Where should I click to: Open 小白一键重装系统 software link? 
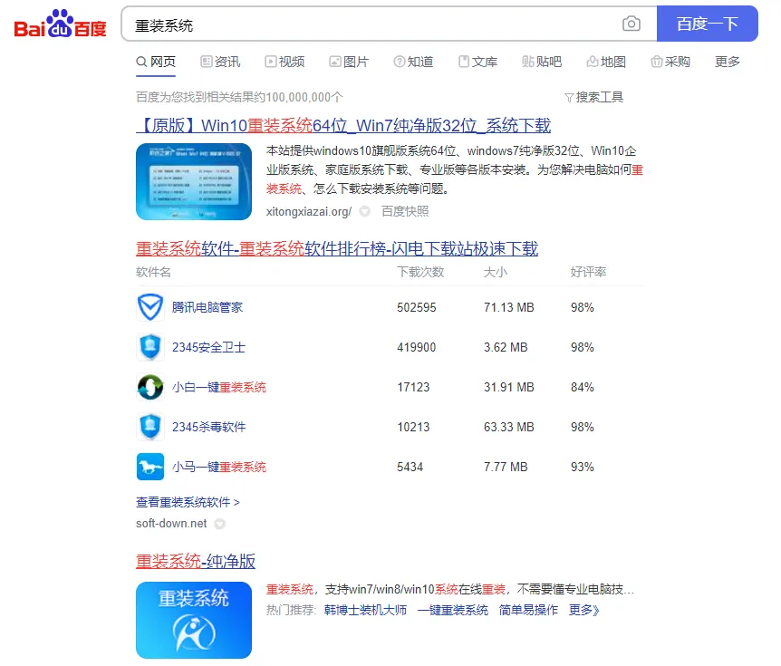tap(219, 387)
